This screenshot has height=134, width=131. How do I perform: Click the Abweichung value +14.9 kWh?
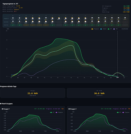coord(126,12)
